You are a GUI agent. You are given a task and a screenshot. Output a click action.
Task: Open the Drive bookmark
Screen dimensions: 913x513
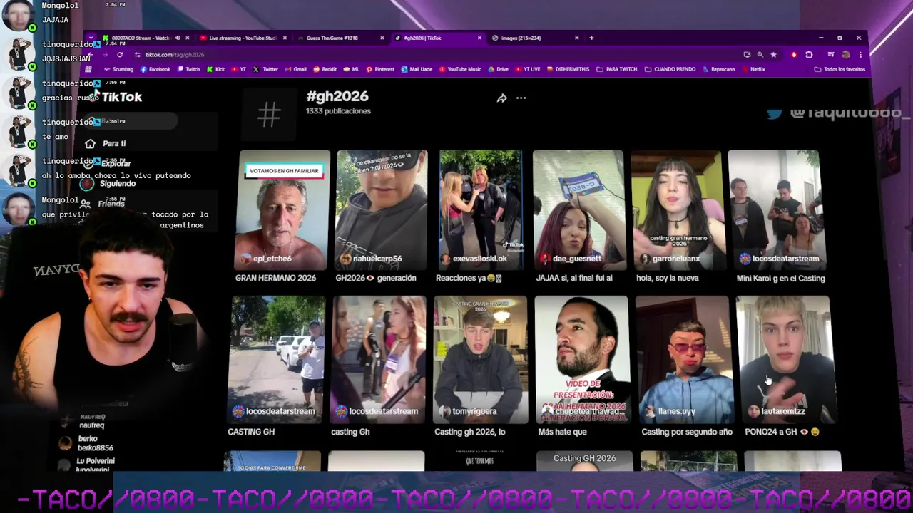point(499,69)
